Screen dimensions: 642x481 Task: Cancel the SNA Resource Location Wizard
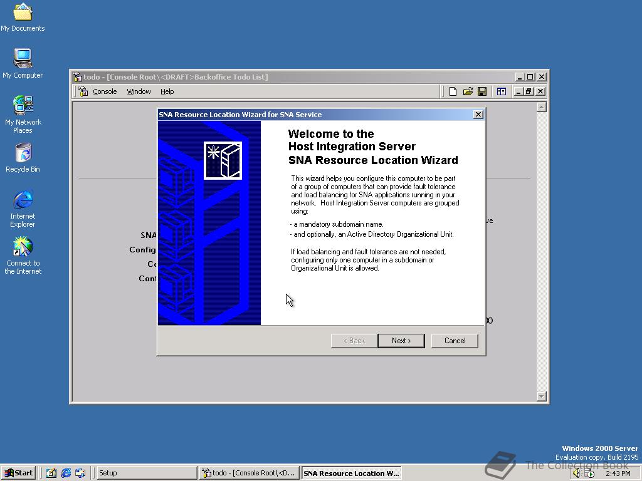click(x=455, y=341)
